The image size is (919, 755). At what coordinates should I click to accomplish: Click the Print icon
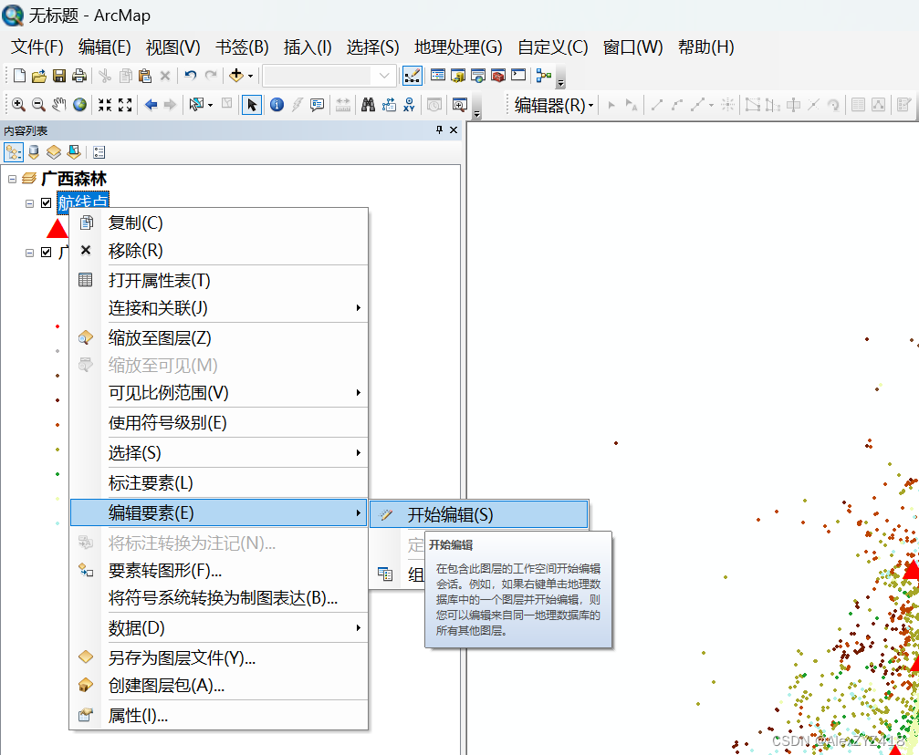(x=79, y=76)
